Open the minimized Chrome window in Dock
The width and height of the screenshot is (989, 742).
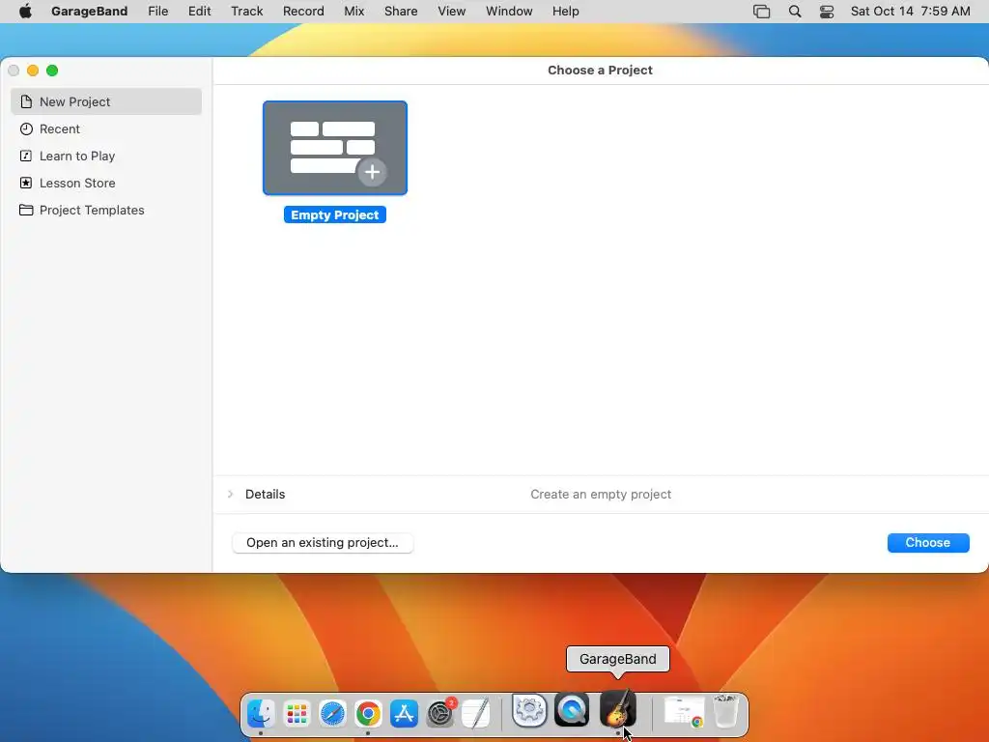pyautogui.click(x=685, y=712)
